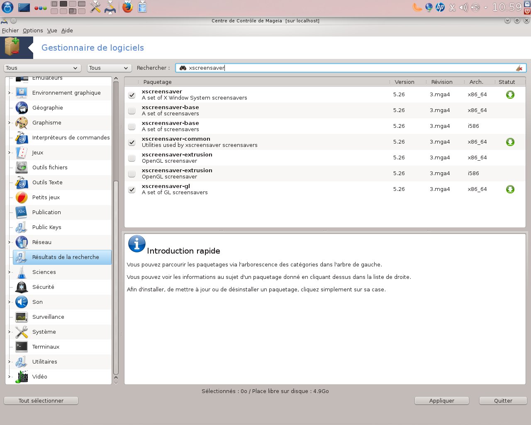Click the three colored dots activities icon
This screenshot has width=531, height=425.
tap(40, 7)
